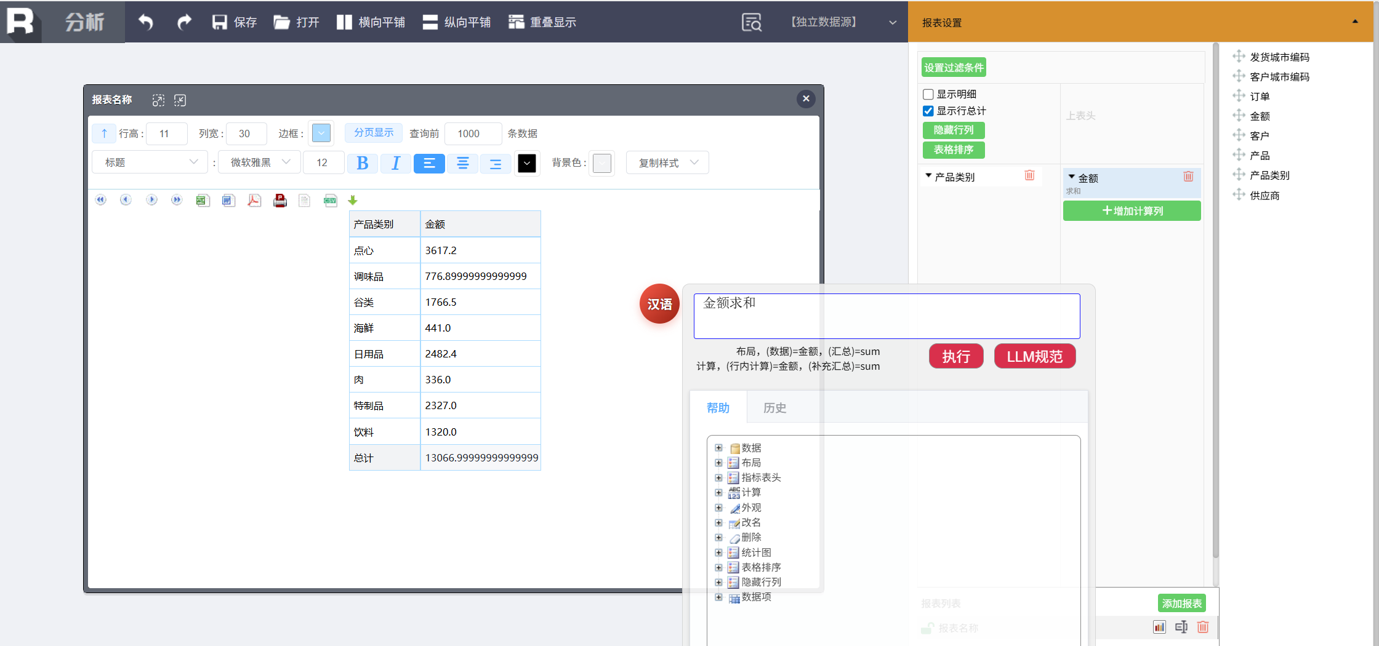Select 纵向平铺 layout
1379x646 pixels.
click(456, 22)
